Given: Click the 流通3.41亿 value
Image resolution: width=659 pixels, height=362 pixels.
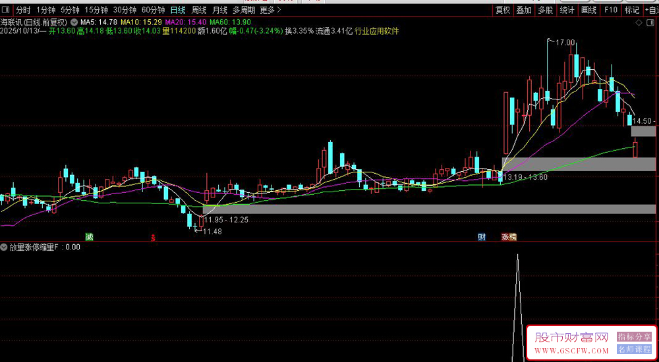Looking at the screenshot, I should [x=334, y=31].
